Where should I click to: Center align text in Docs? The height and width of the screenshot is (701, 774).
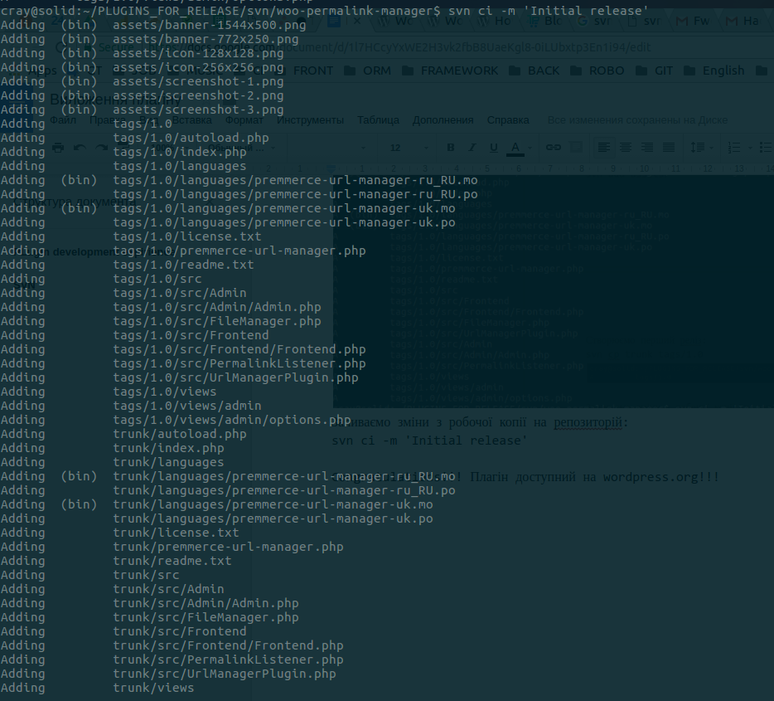(x=626, y=147)
